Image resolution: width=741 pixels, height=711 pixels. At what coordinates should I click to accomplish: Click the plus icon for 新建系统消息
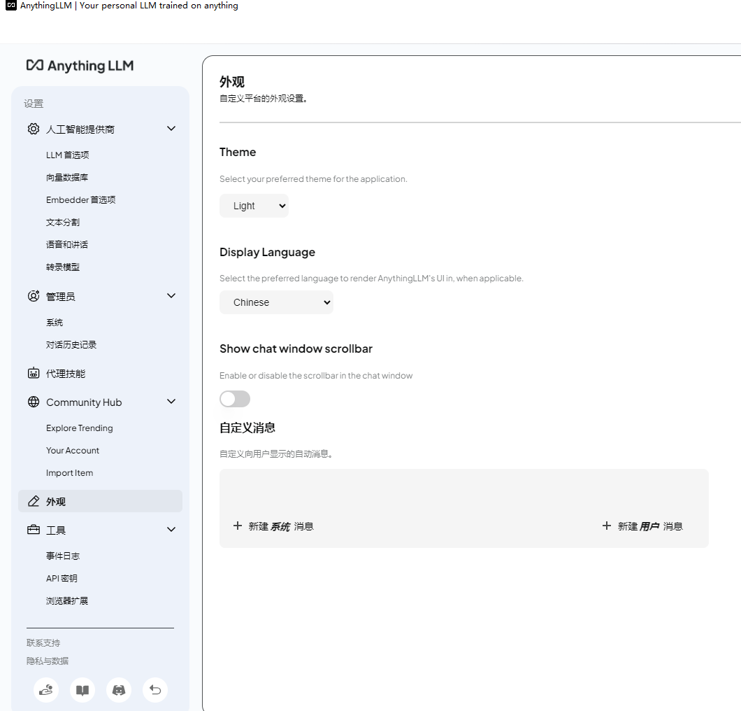pyautogui.click(x=238, y=526)
